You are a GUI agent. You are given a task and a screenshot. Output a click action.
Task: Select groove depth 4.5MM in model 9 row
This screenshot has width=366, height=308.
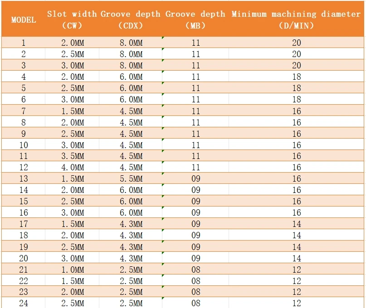[131, 134]
